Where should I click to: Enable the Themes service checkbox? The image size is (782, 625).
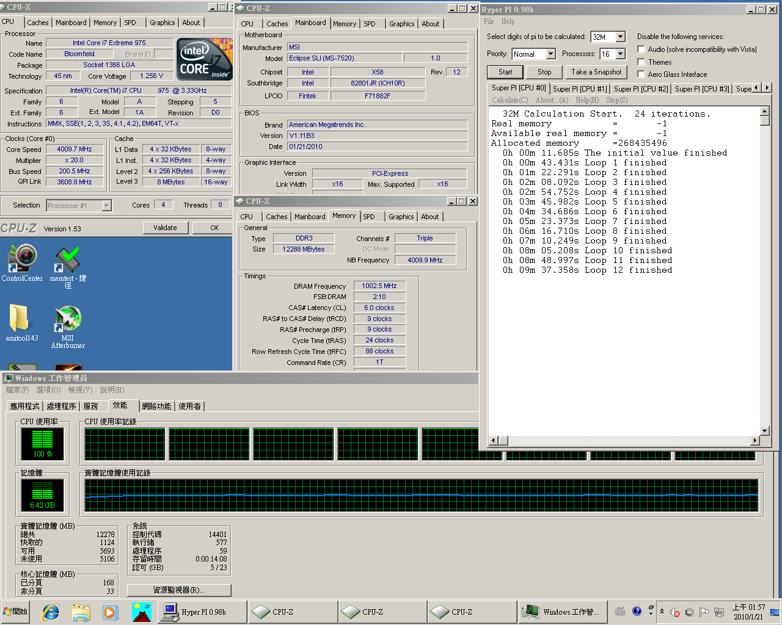coord(641,62)
